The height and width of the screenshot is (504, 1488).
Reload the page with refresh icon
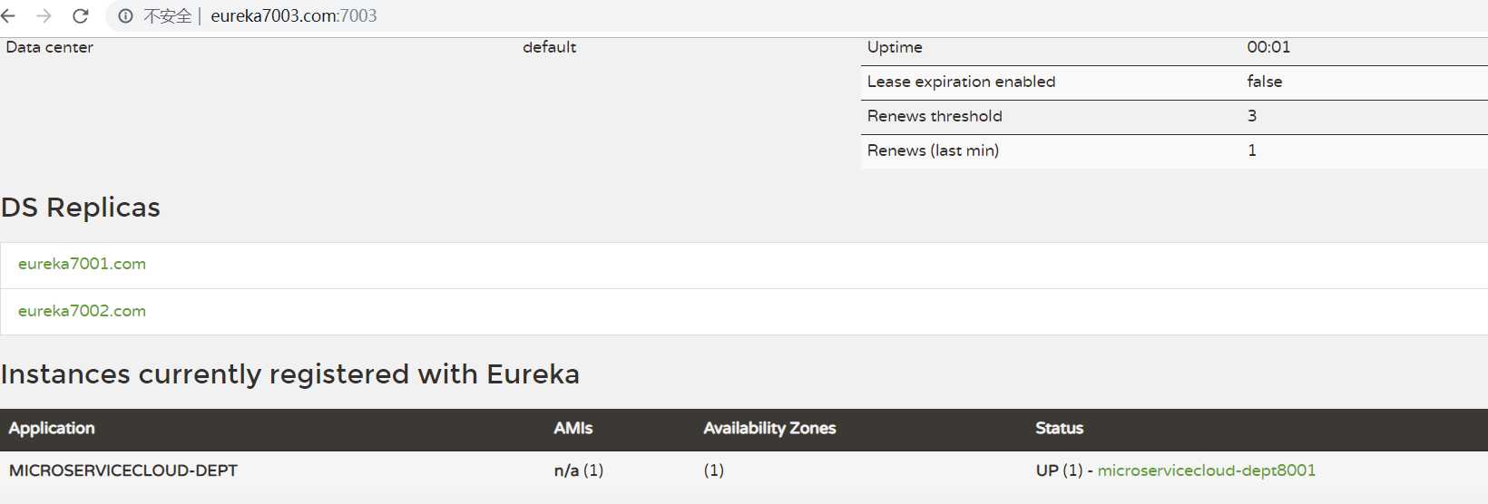click(x=80, y=15)
